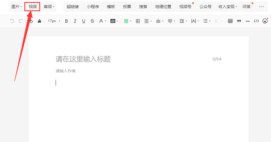The image size is (271, 142).
Task: Toggle bold formatting
Action: [x=66, y=21]
